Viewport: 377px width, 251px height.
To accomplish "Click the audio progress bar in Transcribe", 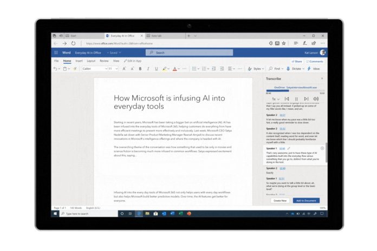I will (x=295, y=91).
